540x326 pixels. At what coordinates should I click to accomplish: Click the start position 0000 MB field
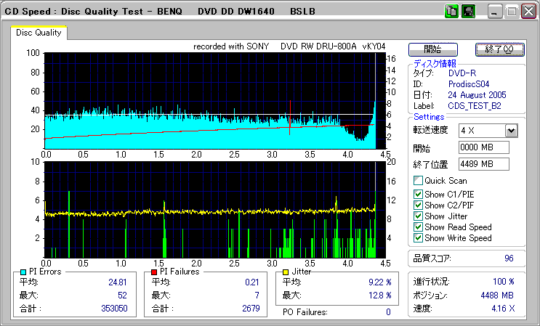pyautogui.click(x=483, y=147)
